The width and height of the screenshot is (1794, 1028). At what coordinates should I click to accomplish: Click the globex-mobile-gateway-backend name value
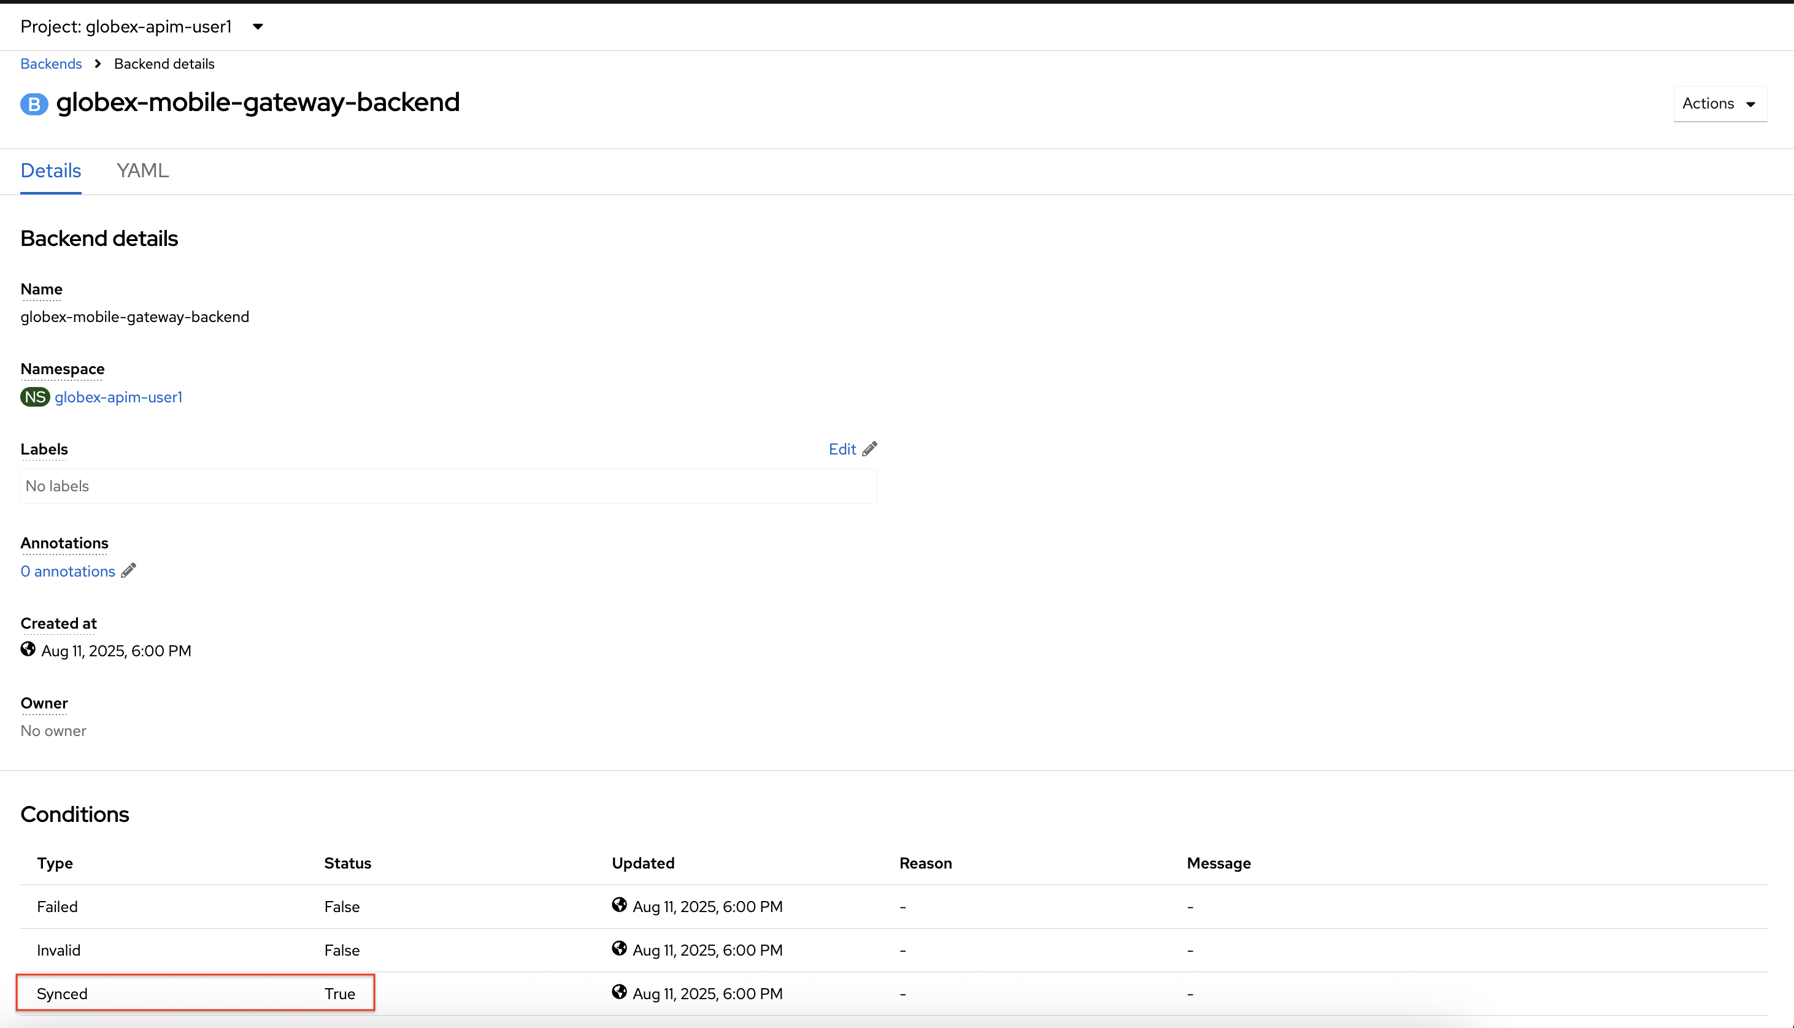coord(135,317)
